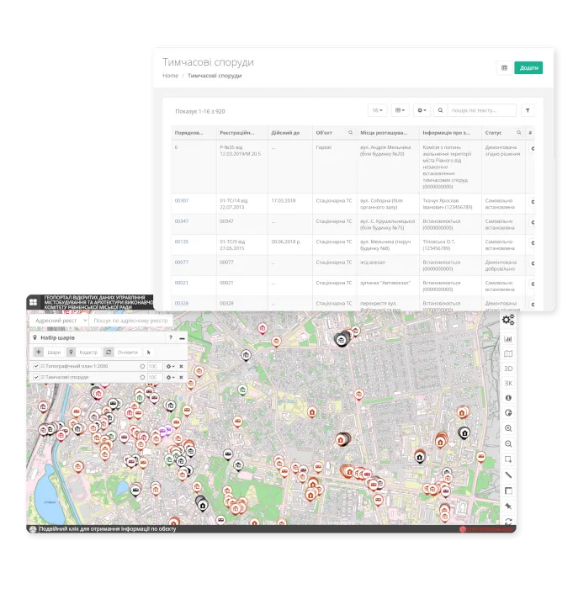Click the address registry search field
Screen dimensions: 573x589
click(x=130, y=321)
